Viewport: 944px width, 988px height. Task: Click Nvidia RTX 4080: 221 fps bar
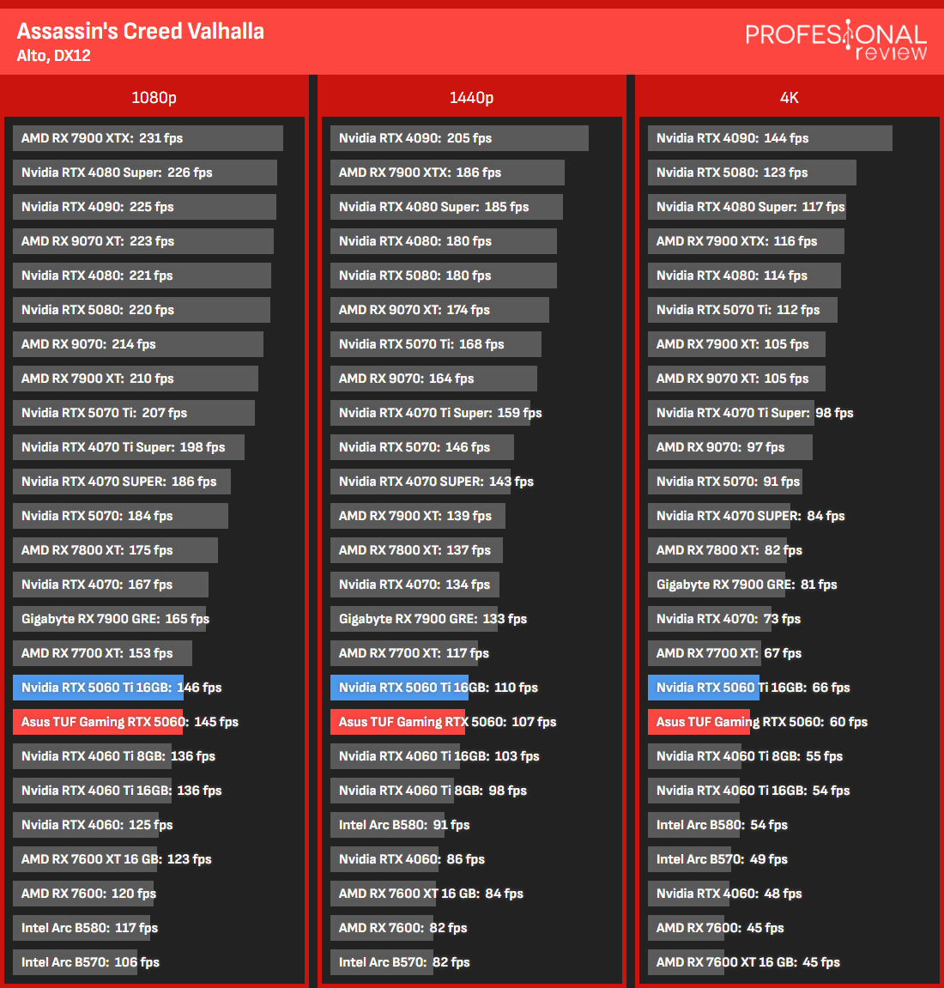tap(142, 276)
